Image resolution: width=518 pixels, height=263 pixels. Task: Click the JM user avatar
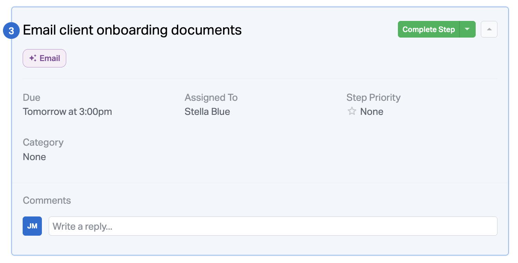[32, 226]
